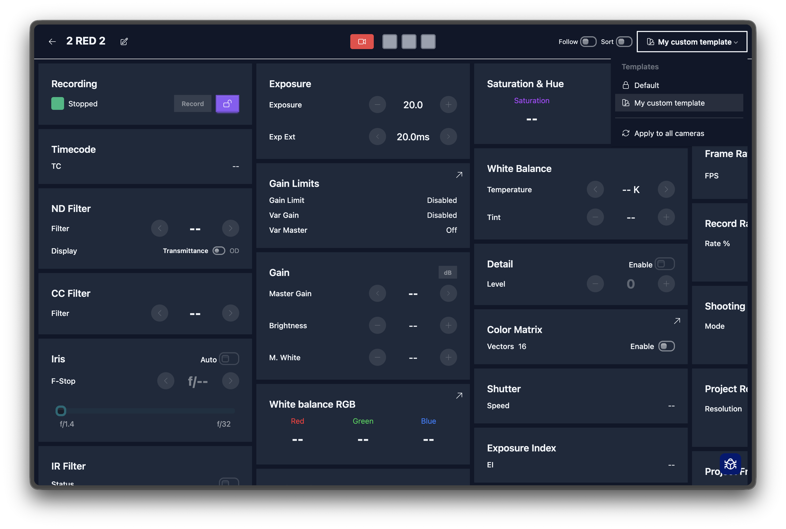Step Exp Ext to next value

click(448, 137)
